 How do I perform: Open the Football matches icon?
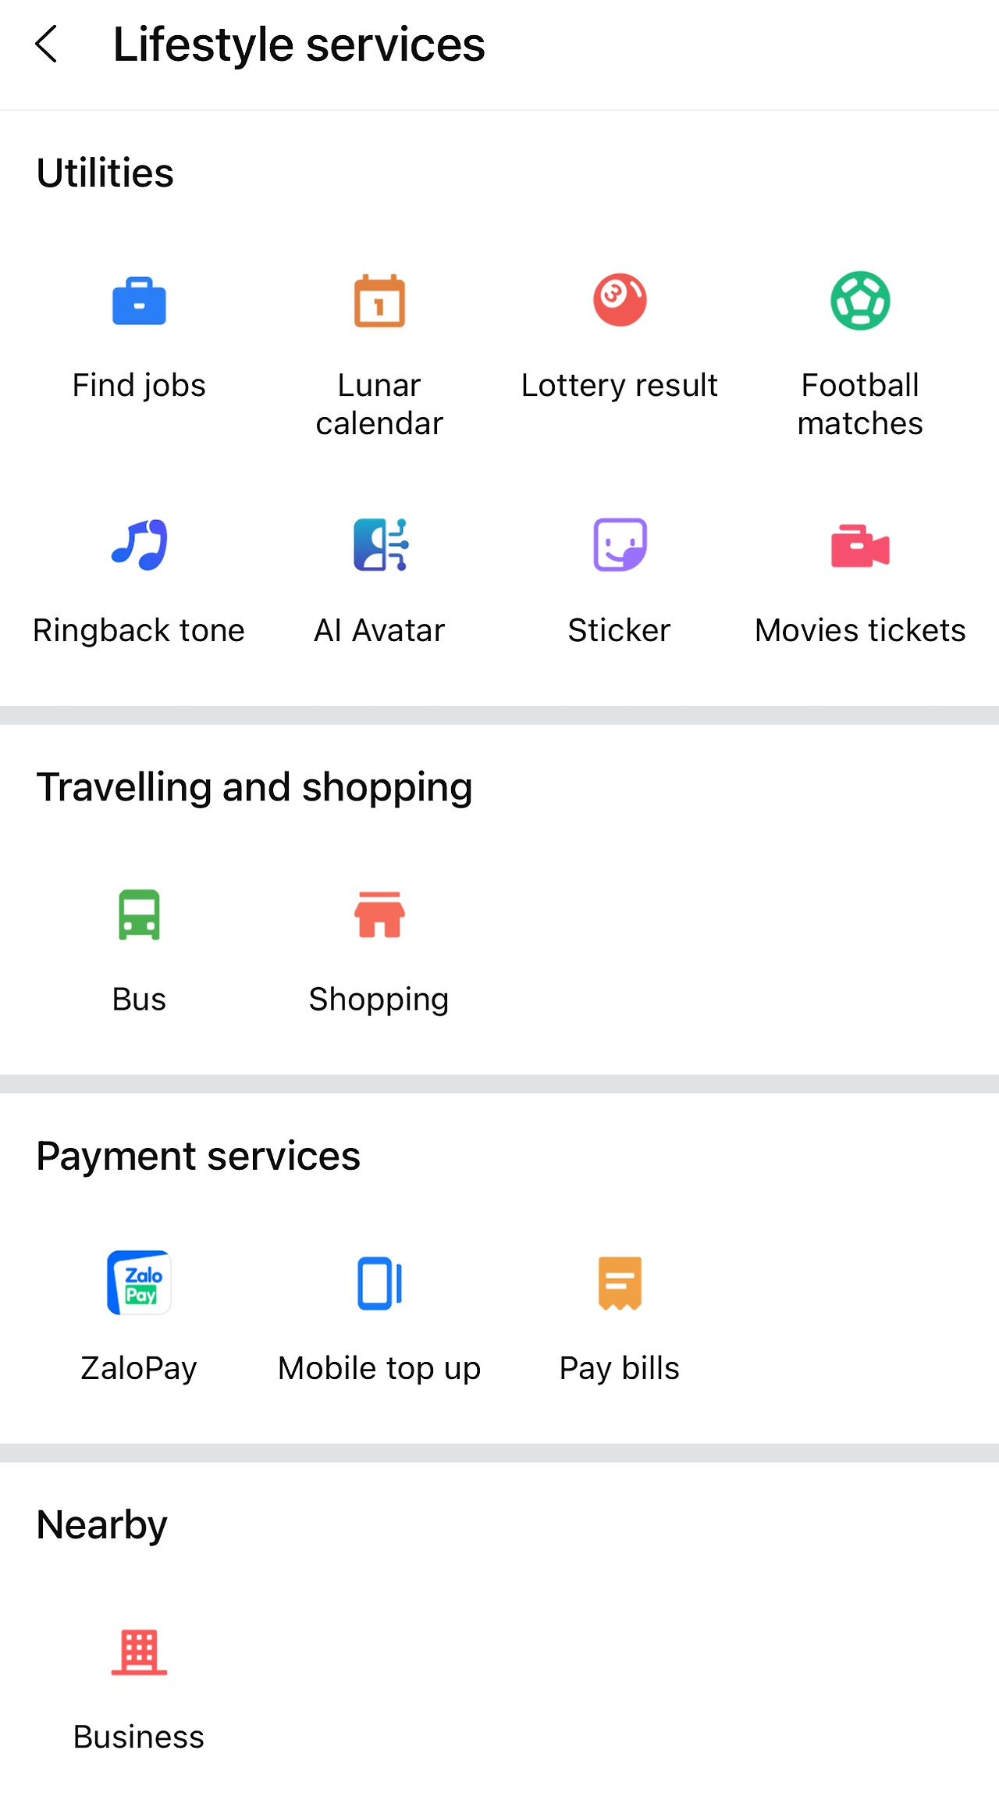click(860, 301)
